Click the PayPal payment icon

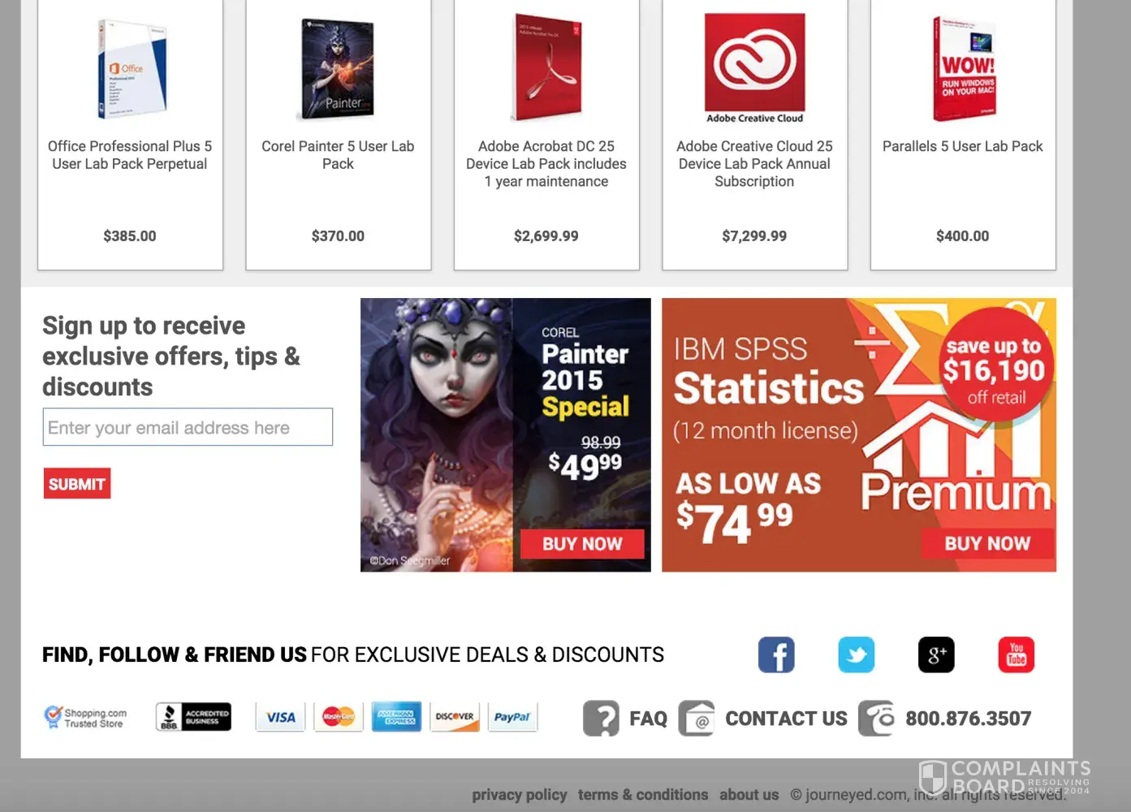tap(512, 717)
